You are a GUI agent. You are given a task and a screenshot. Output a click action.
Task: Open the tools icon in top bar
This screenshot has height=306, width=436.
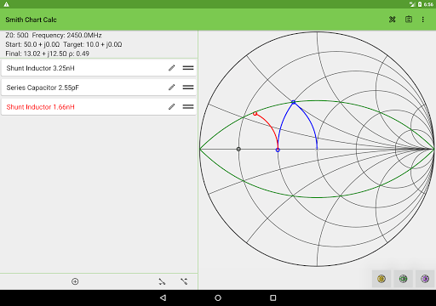pos(393,20)
